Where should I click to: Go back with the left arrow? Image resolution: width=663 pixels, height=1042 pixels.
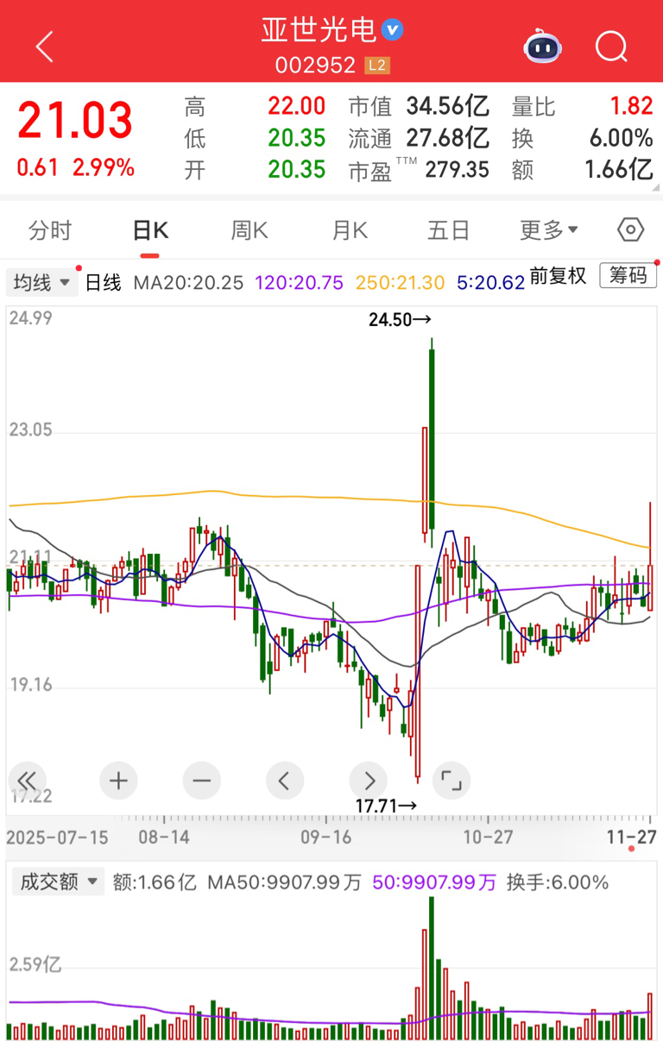[45, 47]
